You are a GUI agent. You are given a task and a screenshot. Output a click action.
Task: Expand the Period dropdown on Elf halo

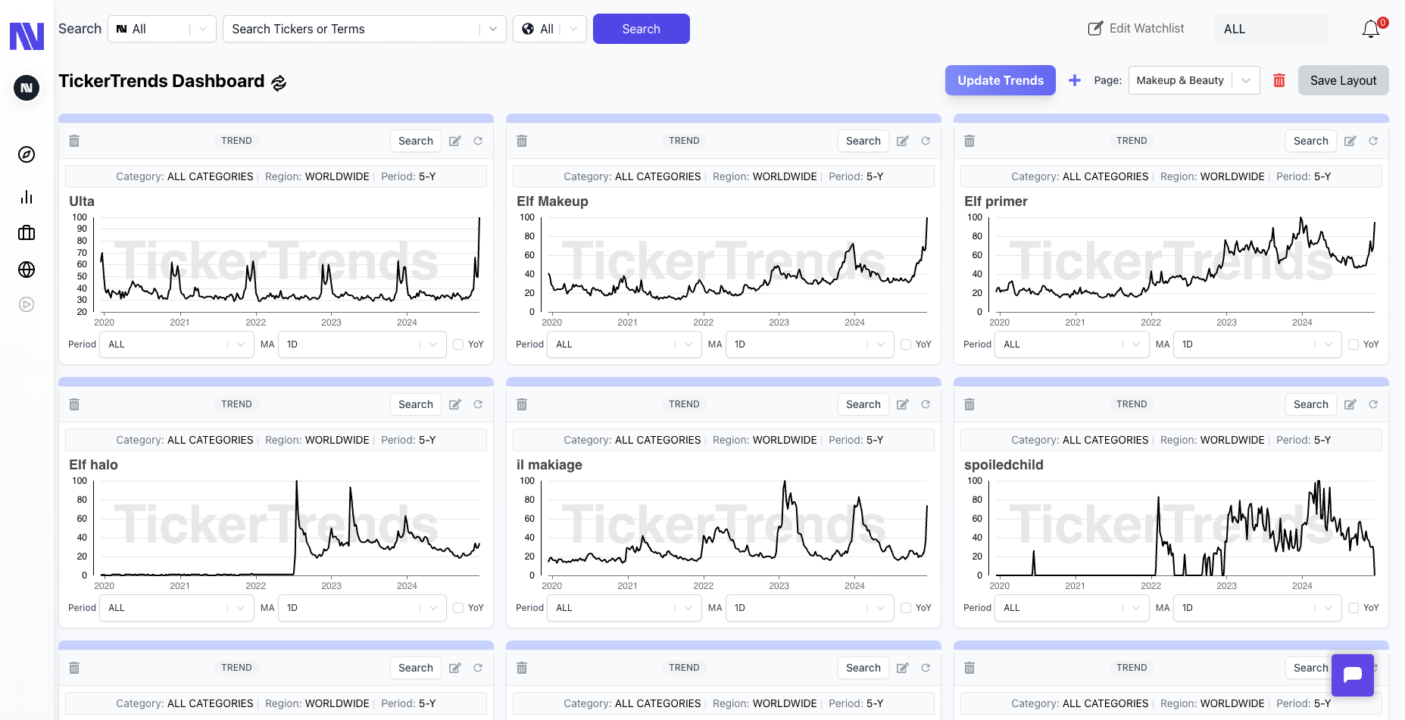pos(176,608)
